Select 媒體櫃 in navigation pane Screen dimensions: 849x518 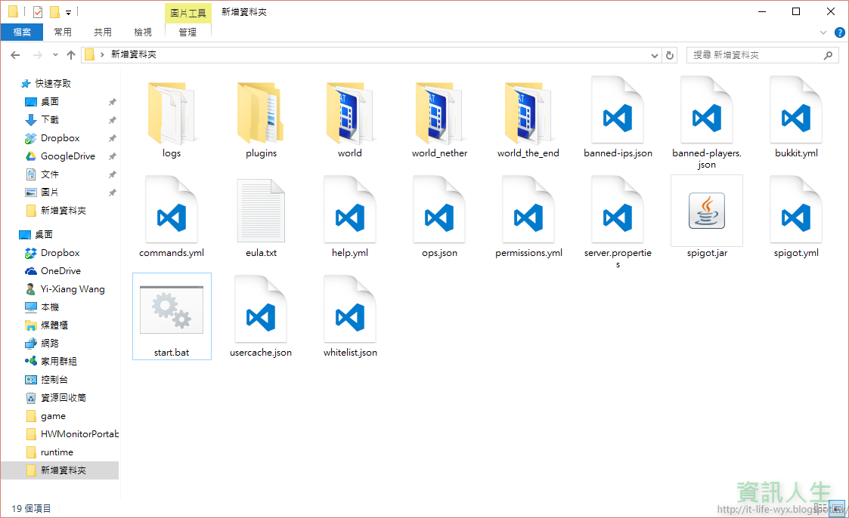point(54,325)
